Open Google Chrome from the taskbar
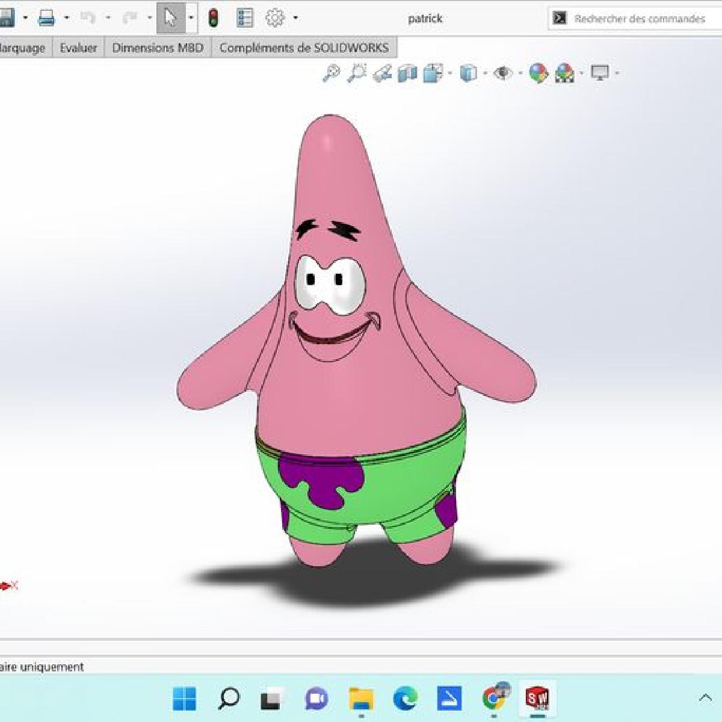The image size is (722, 722). 495,698
